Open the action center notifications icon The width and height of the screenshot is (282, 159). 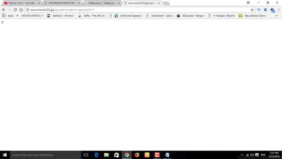click(x=257, y=155)
